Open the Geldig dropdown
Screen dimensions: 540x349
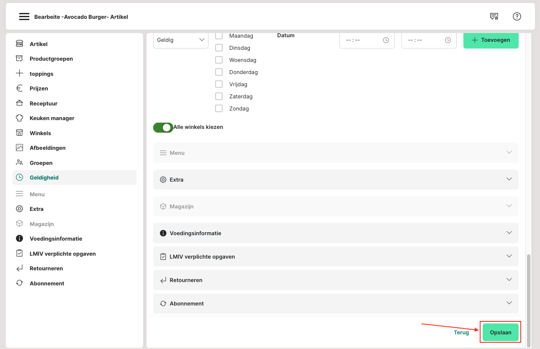pyautogui.click(x=181, y=40)
